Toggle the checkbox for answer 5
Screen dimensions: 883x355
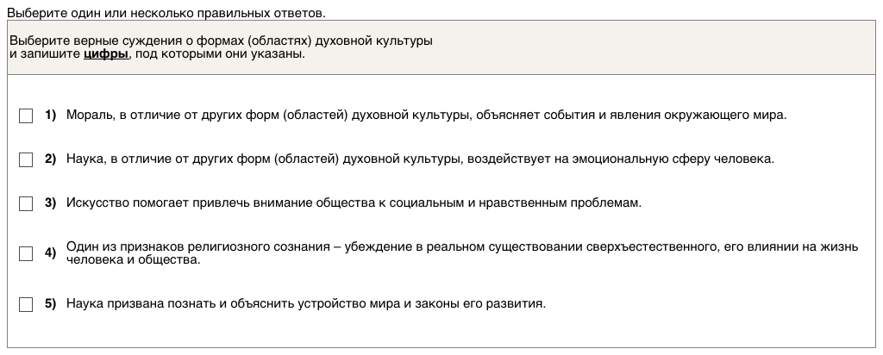[26, 304]
